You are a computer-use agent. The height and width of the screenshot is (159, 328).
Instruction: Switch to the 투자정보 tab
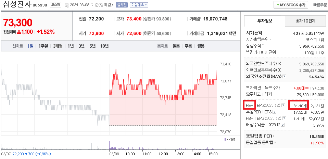tap(264, 21)
